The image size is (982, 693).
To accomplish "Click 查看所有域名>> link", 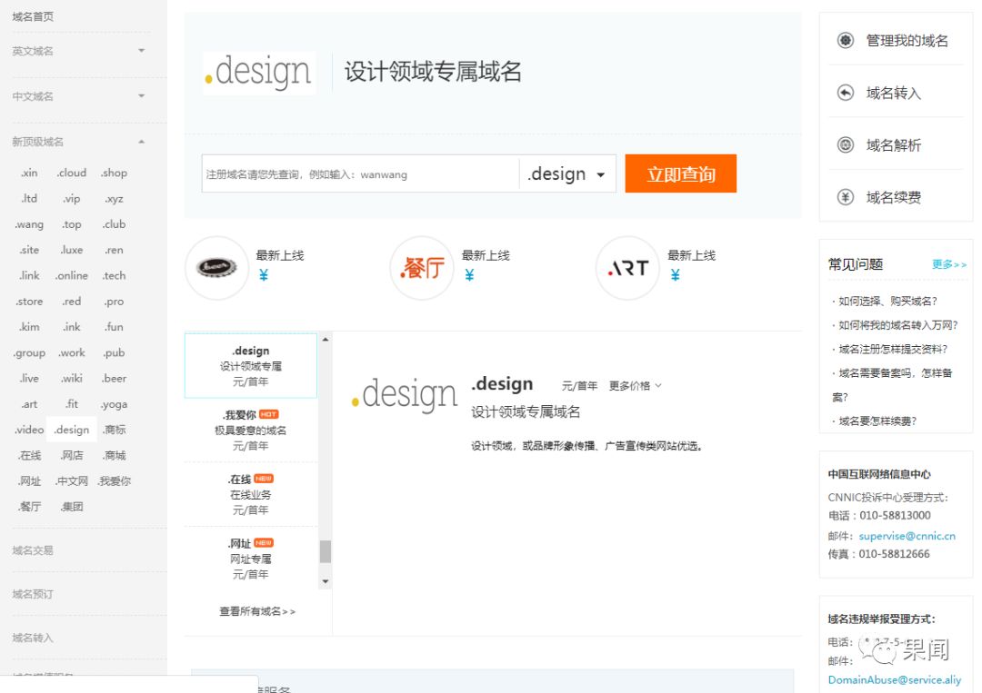I will tap(257, 611).
